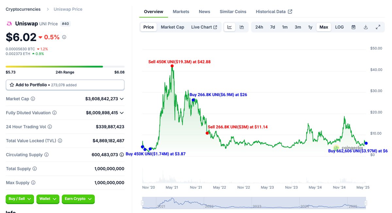
Task: Click the info icon beside the 0.5% price change
Action: pos(64,37)
